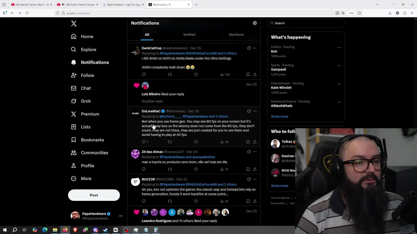Image resolution: width=417 pixels, height=234 pixels.
Task: Open Windows taskbar search
Action: (x=15, y=230)
